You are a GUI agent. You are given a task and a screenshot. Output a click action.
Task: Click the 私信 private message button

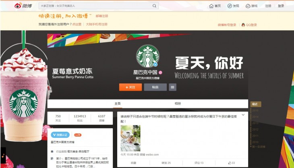(x=155, y=87)
